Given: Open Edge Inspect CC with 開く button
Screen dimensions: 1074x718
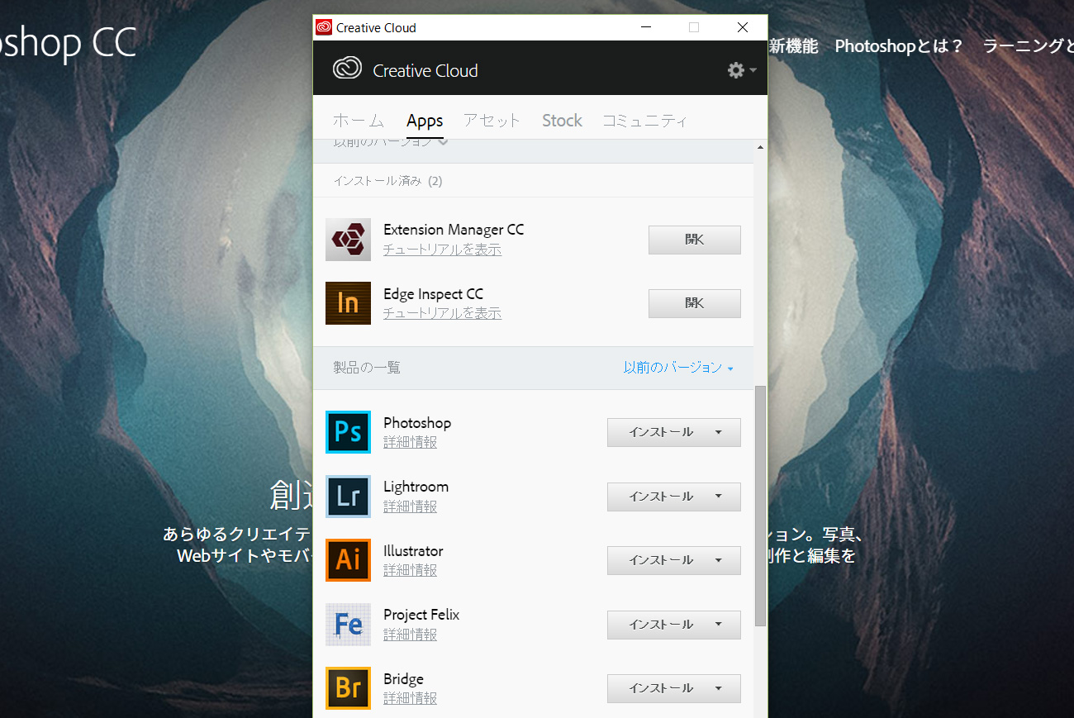Looking at the screenshot, I should tap(694, 303).
